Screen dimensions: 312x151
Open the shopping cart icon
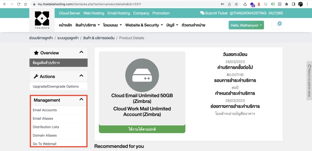[x=277, y=25]
